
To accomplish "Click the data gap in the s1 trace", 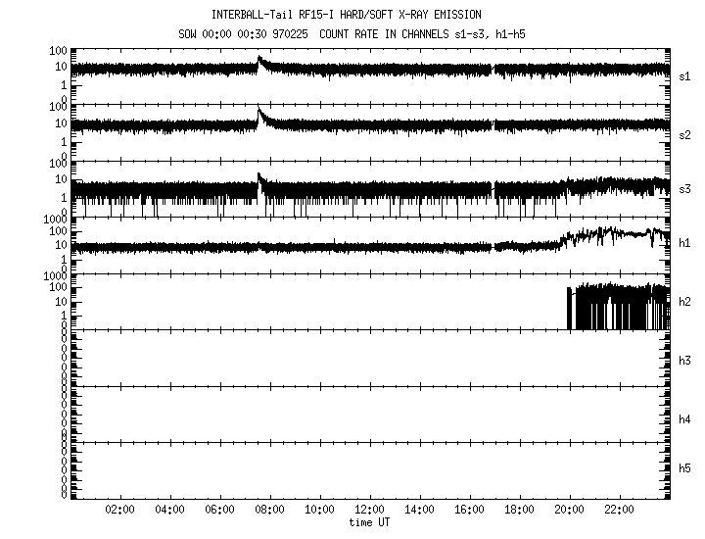I will (493, 70).
